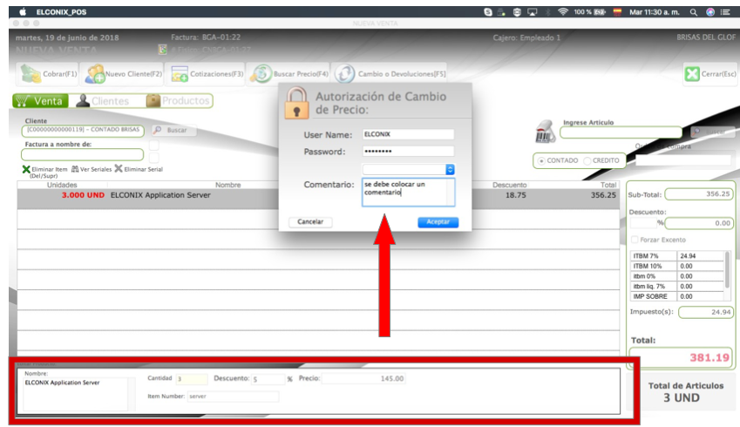Screen dimensions: 740x427
Task: Open the ELCONIX_POS menu bar item
Action: pyautogui.click(x=61, y=12)
